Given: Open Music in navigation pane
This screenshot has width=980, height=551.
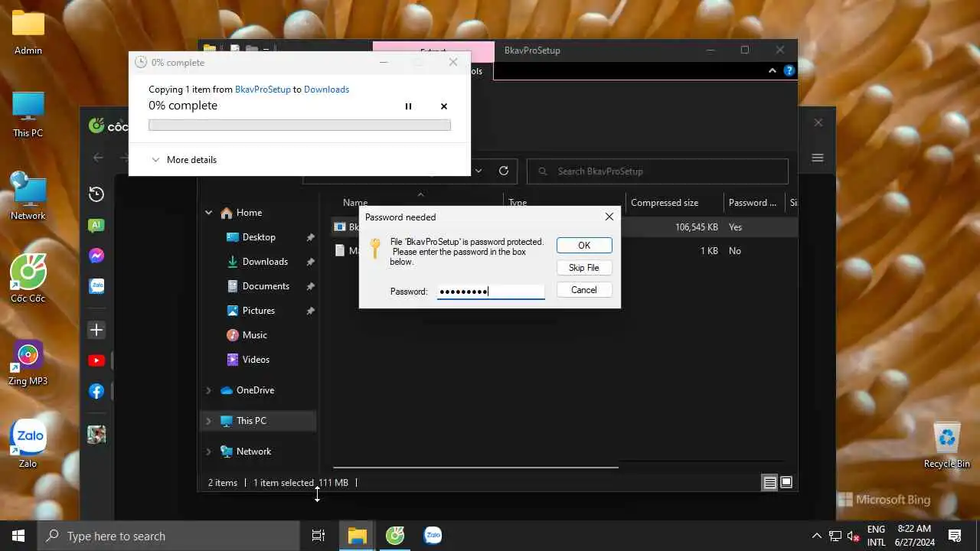Looking at the screenshot, I should click(x=255, y=335).
